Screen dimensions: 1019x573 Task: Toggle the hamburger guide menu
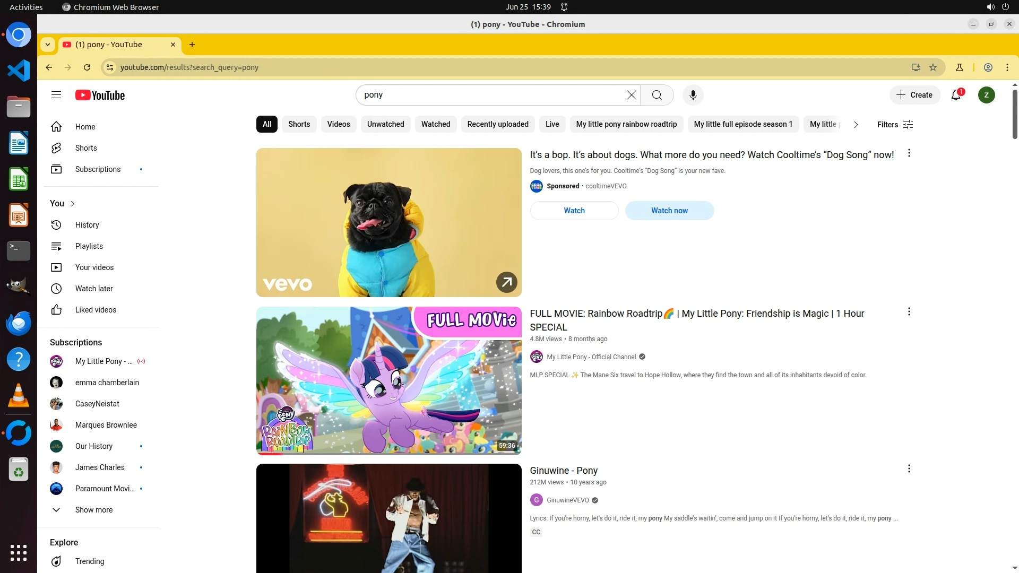tap(56, 95)
